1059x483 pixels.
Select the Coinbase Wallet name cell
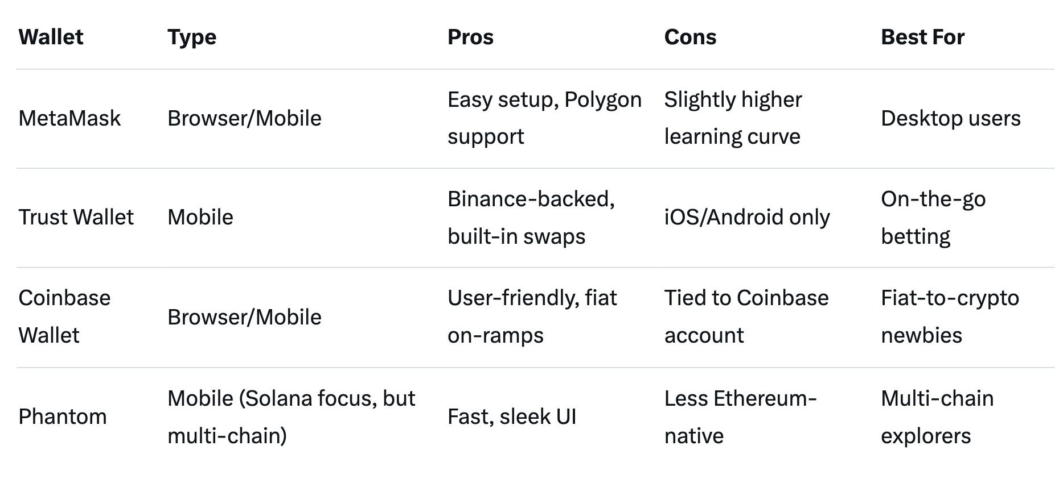point(64,317)
